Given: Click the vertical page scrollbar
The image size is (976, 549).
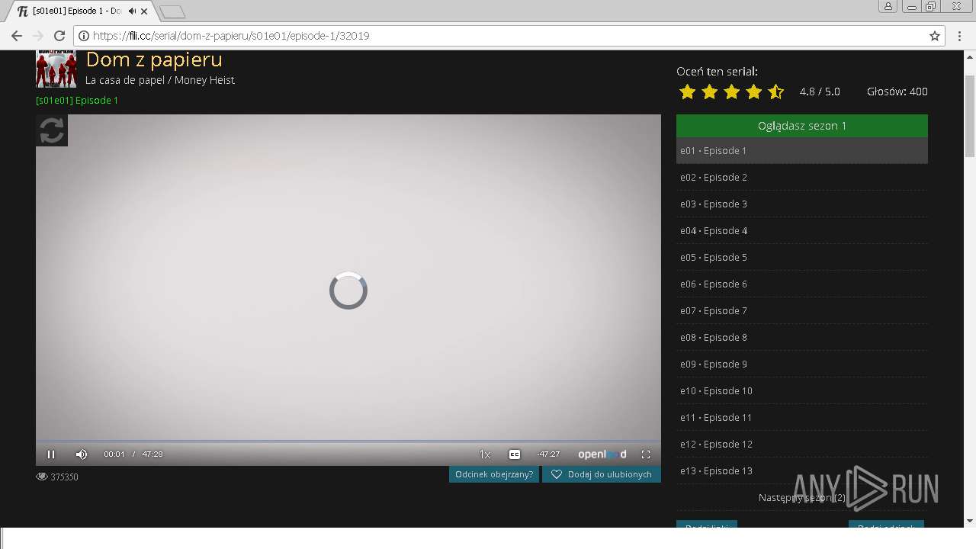Looking at the screenshot, I should (x=970, y=117).
